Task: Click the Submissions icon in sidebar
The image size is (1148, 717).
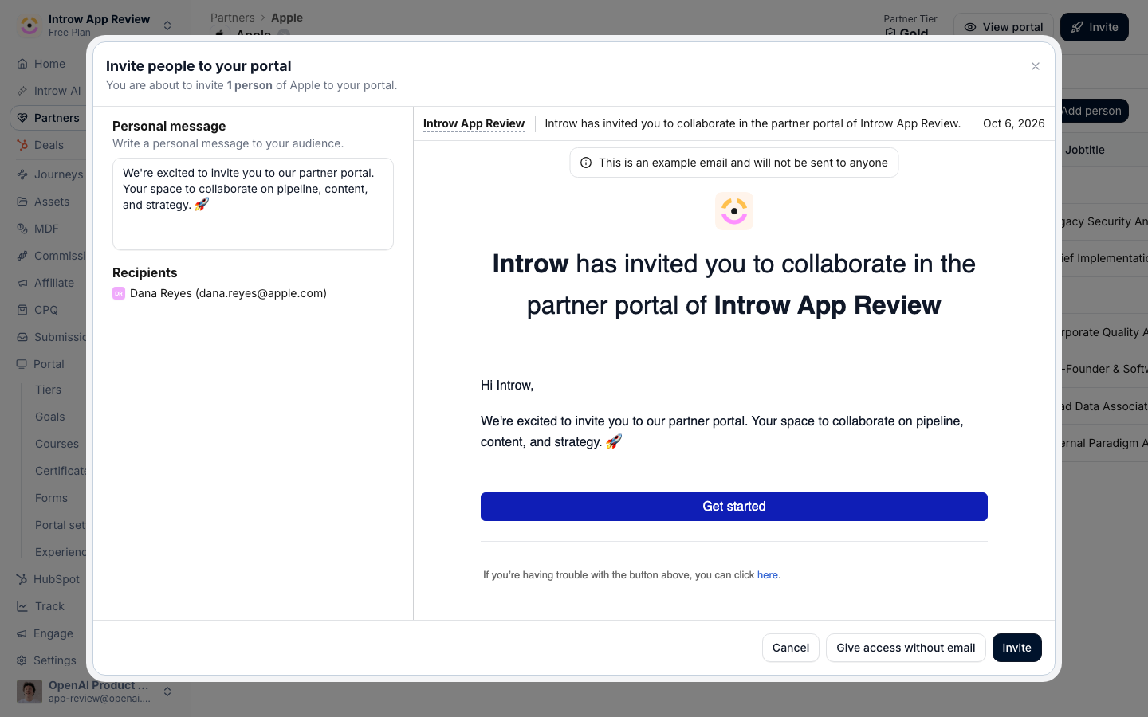Action: [22, 337]
